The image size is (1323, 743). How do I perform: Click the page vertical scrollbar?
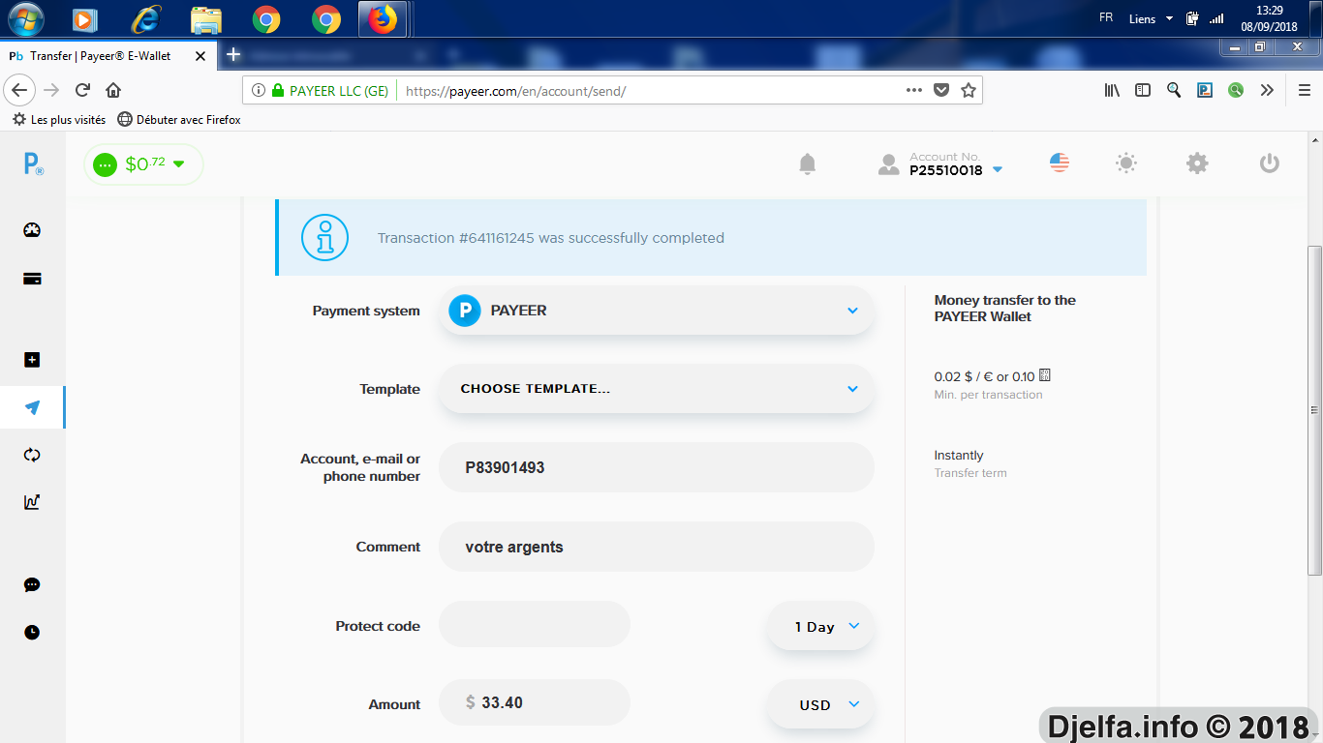pyautogui.click(x=1314, y=410)
